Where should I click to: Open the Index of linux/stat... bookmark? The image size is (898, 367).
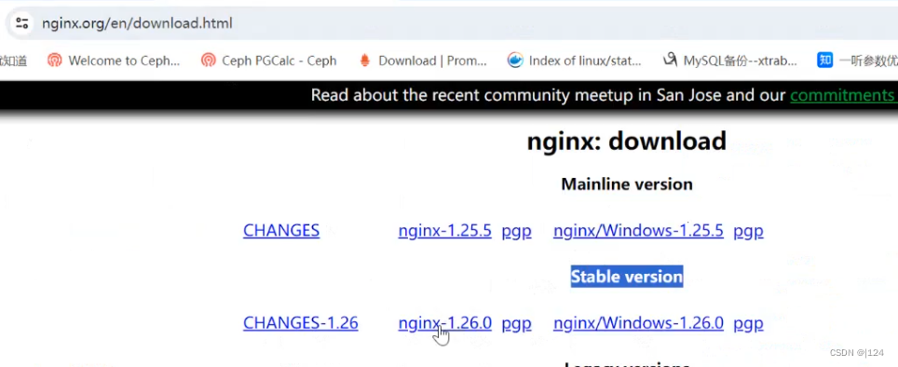pos(574,61)
